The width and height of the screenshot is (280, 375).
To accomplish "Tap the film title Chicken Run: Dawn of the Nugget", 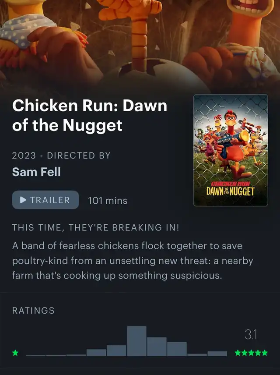I will 90,115.
